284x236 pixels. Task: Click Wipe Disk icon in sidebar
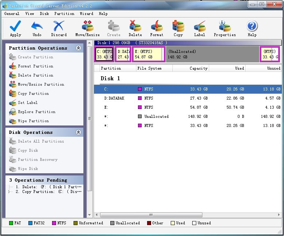(x=12, y=169)
